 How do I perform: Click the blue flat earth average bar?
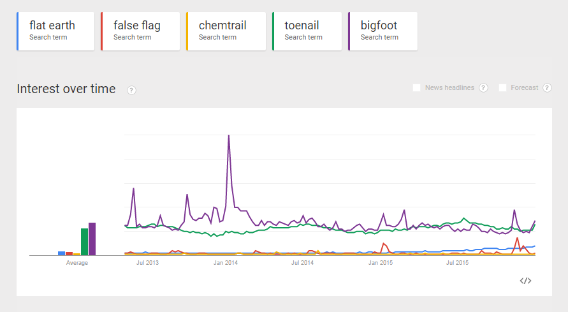(x=61, y=253)
